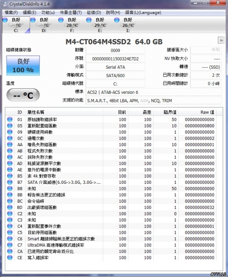Click the SATA/600 transfer mode field
The width and height of the screenshot is (228, 277).
pyautogui.click(x=115, y=75)
